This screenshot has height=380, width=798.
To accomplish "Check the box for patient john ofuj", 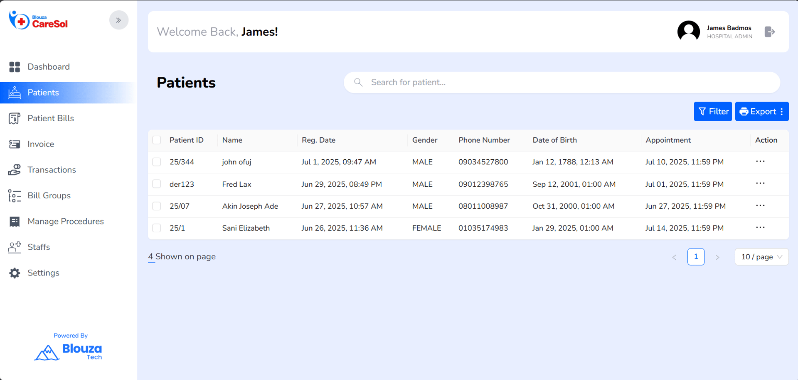I will tap(157, 162).
